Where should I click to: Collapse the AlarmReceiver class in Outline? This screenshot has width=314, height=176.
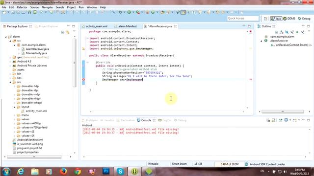[261, 41]
